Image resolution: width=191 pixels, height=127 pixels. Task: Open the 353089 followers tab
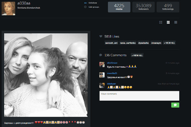[x=144, y=7]
